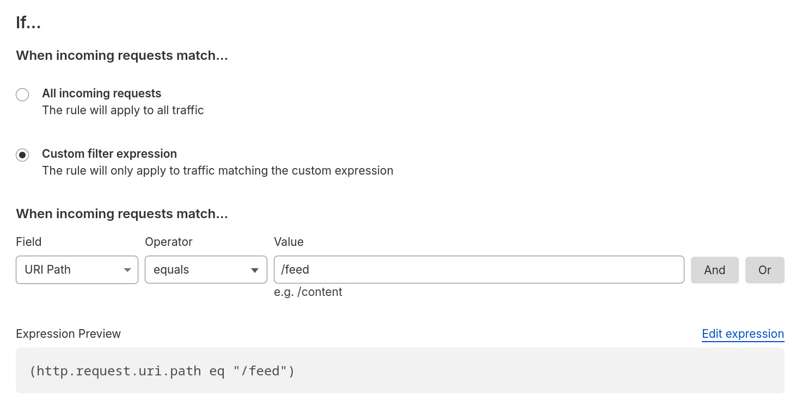Pick a different comparison operator than "equals"
This screenshot has width=796, height=408.
point(206,269)
